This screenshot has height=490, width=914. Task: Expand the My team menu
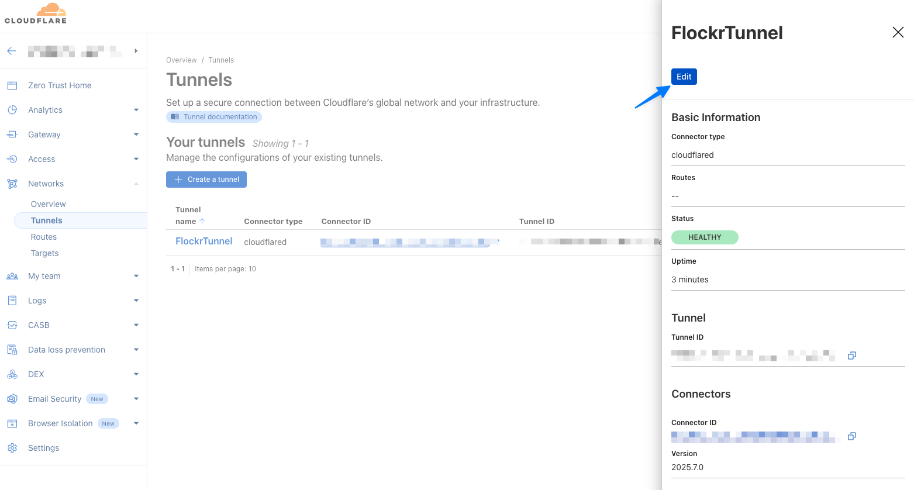[x=136, y=276]
